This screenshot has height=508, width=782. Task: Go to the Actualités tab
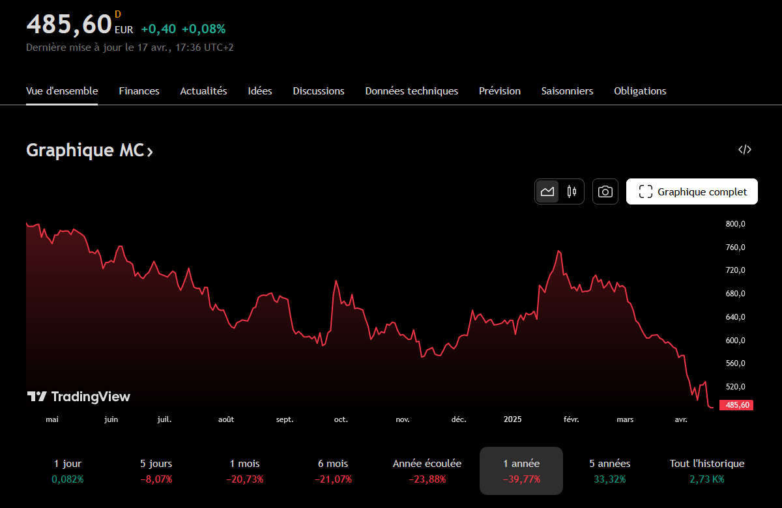(203, 91)
